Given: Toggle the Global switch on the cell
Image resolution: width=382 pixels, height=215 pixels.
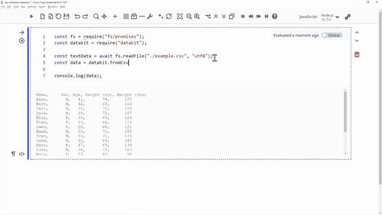Looking at the screenshot, I should [x=332, y=35].
